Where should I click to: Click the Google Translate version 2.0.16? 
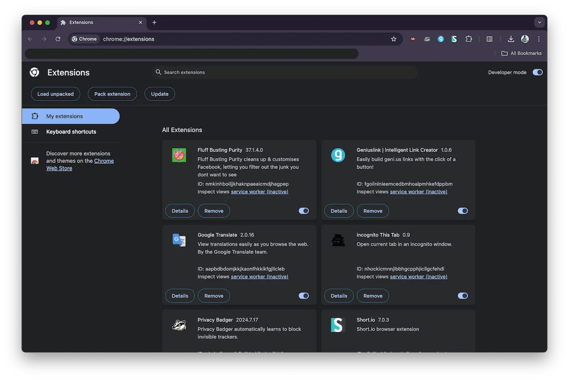click(x=247, y=235)
